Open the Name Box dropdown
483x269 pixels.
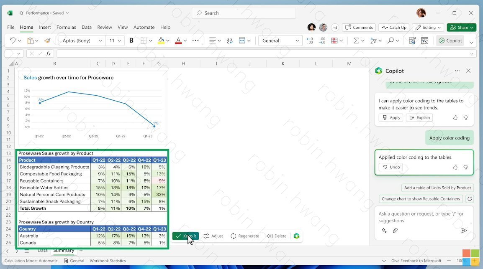point(19,53)
